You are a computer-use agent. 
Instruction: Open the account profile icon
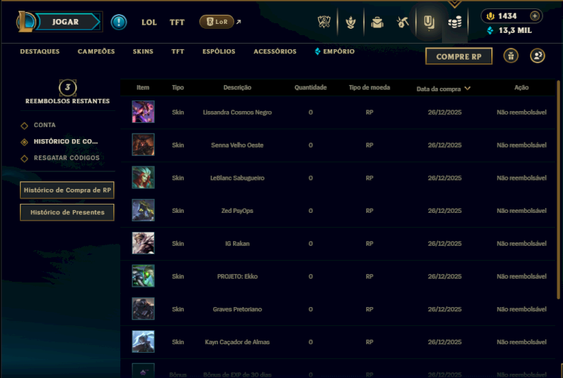(537, 56)
